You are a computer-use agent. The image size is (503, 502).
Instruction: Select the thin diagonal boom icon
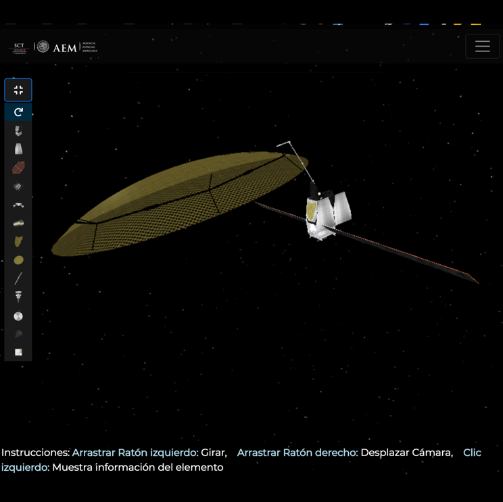(18, 278)
